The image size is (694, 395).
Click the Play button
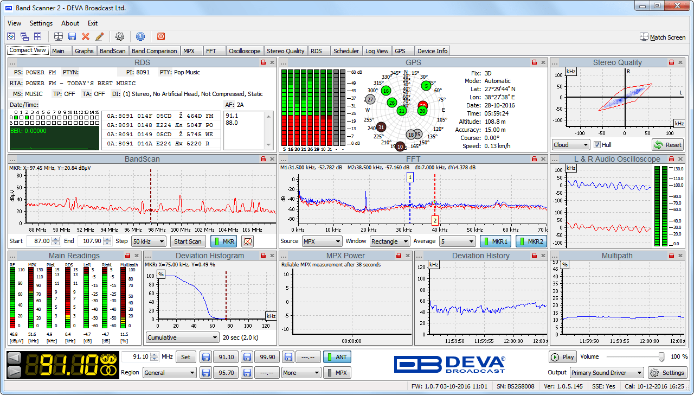tap(563, 357)
